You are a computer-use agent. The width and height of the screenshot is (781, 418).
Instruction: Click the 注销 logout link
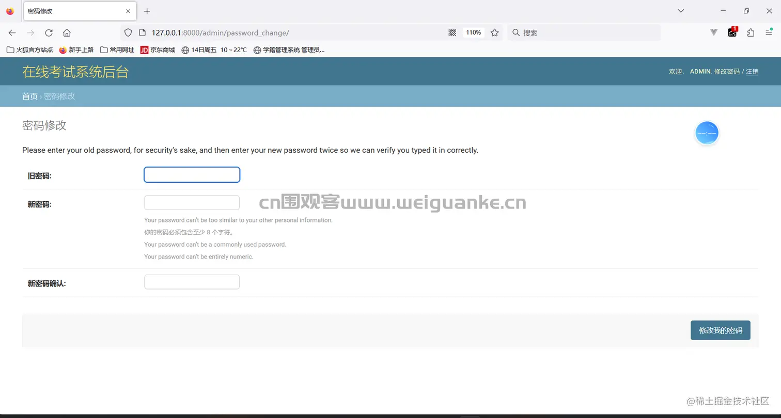752,72
